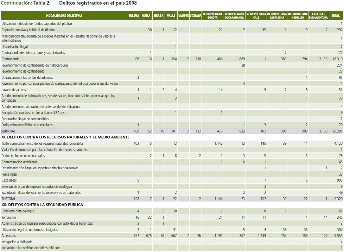Select the TOTAL column header
This screenshot has width=344, height=252.
pyautogui.click(x=336, y=16)
